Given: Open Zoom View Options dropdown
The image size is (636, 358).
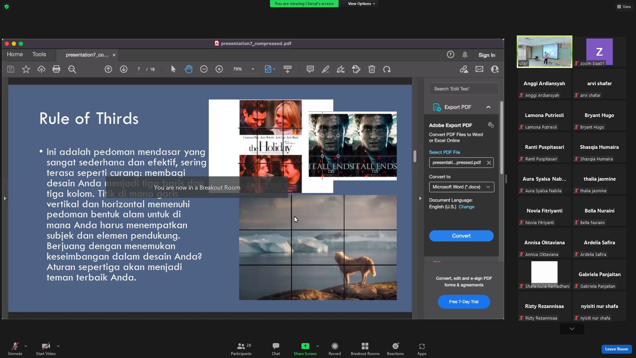Looking at the screenshot, I should click(x=361, y=4).
